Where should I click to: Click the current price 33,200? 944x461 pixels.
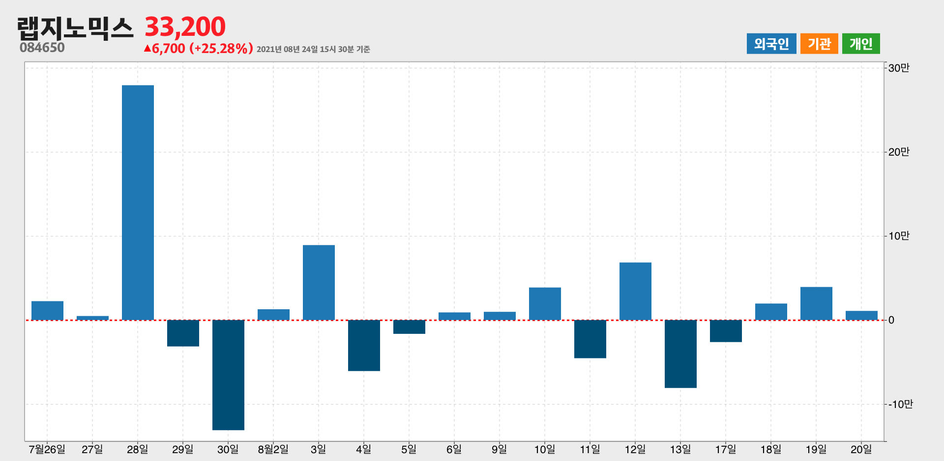pyautogui.click(x=185, y=27)
